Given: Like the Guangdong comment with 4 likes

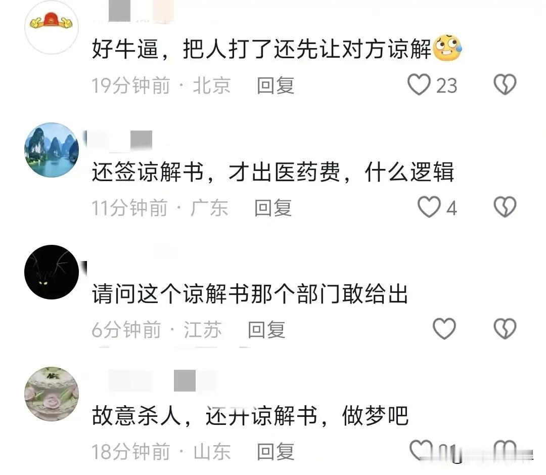Looking at the screenshot, I should pyautogui.click(x=429, y=207).
